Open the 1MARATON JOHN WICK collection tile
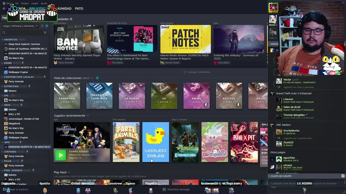 [99, 96]
